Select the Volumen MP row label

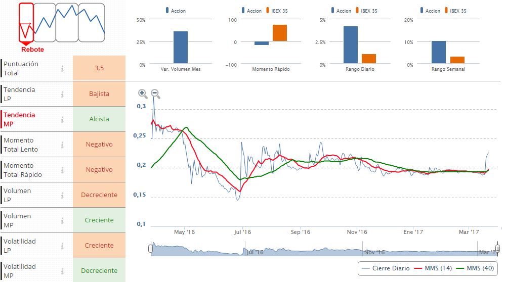pos(17,220)
